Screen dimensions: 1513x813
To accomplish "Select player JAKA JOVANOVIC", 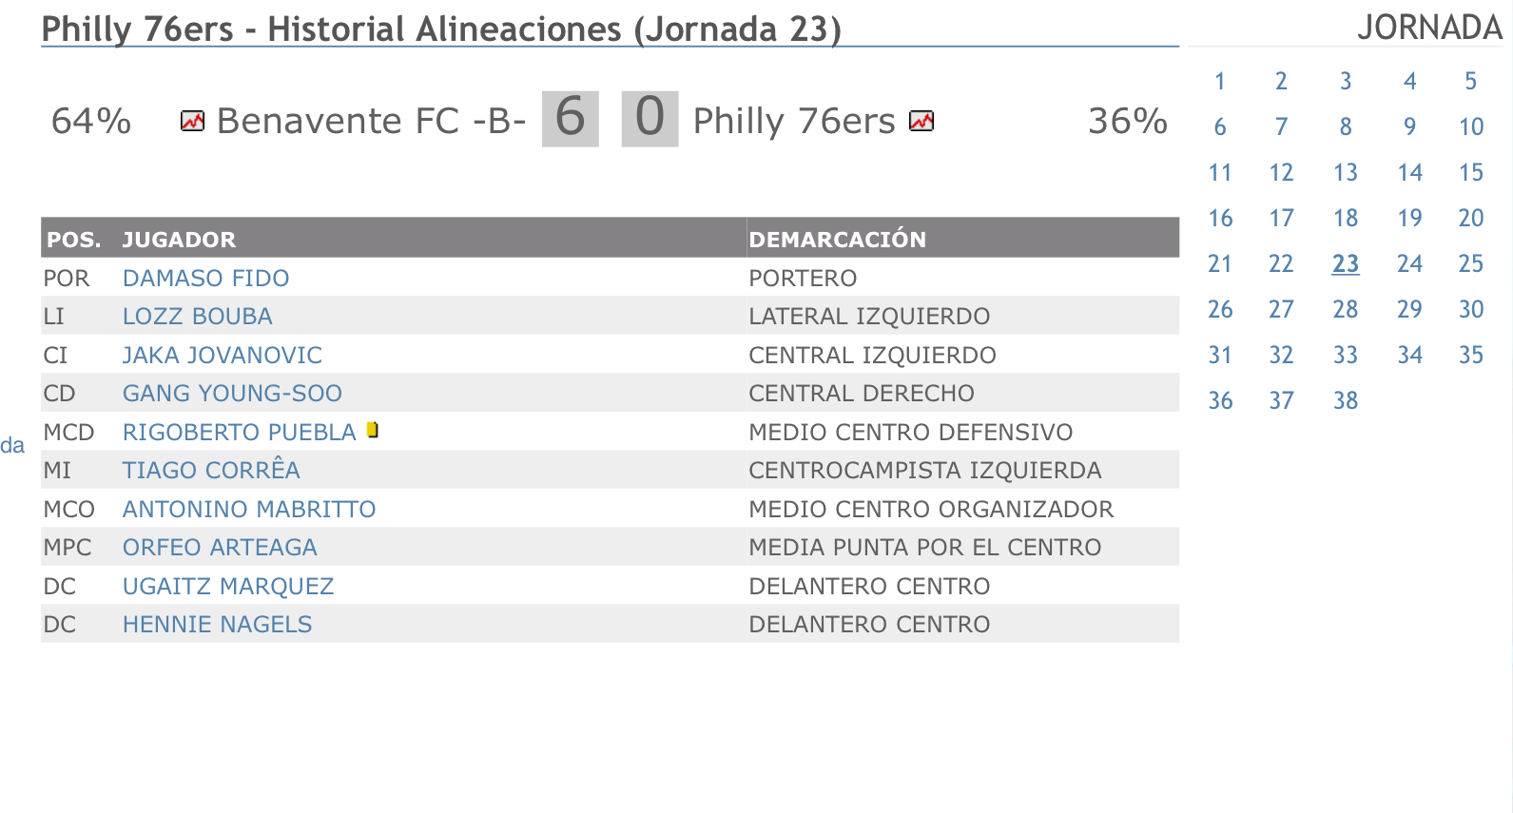I will tap(222, 356).
